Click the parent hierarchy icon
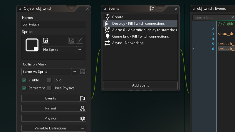235x132 pixels. (83, 109)
